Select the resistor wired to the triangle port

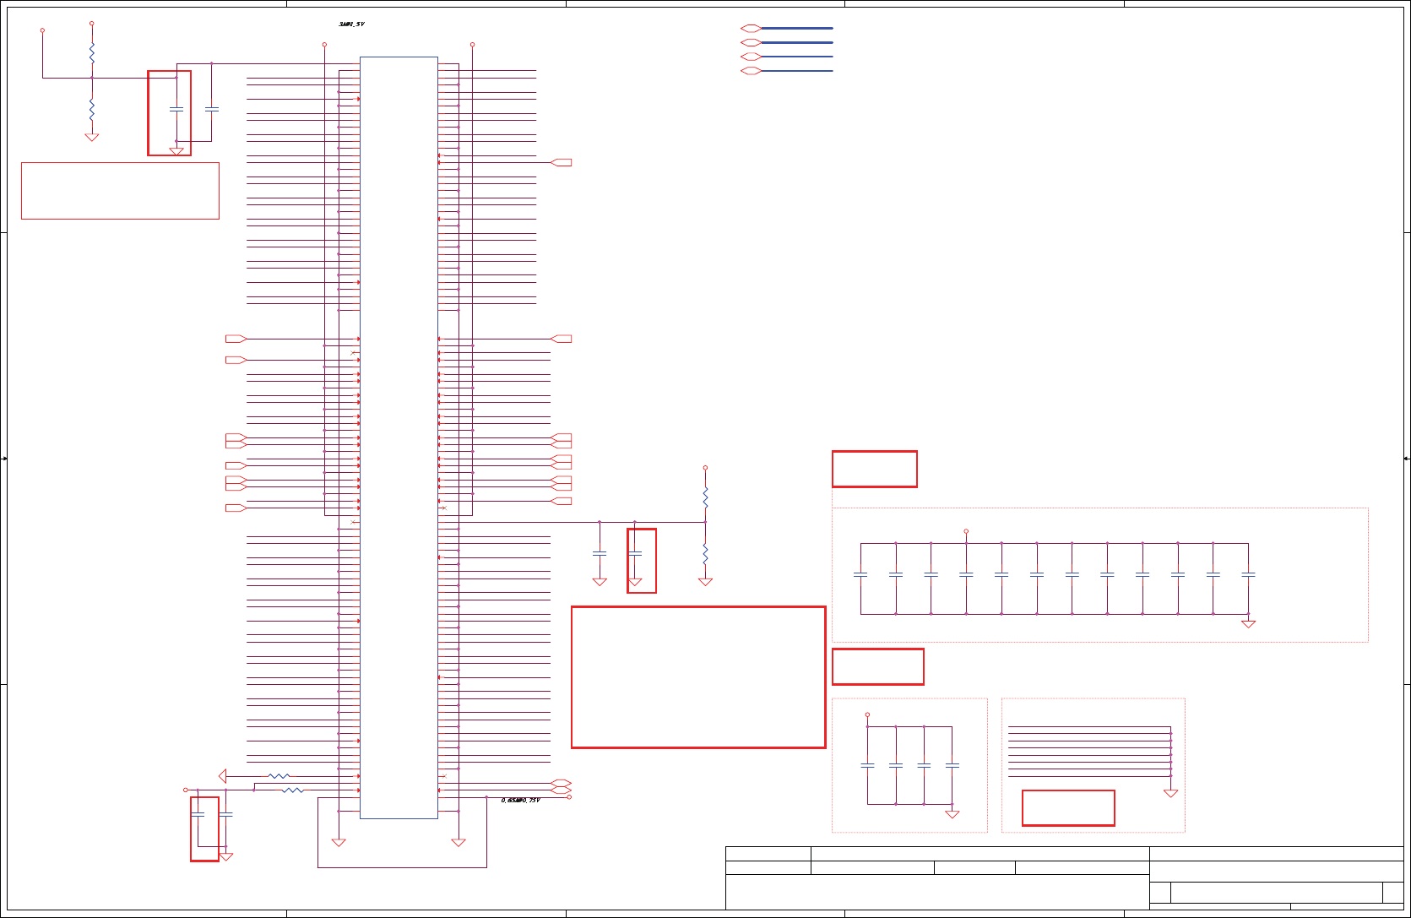[279, 776]
